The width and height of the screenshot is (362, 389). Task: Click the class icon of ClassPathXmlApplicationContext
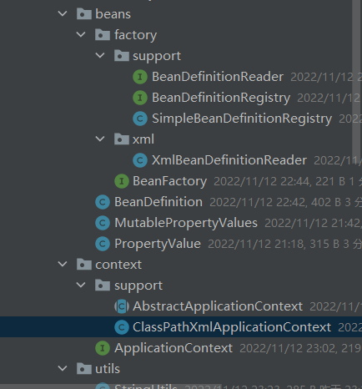[122, 327]
